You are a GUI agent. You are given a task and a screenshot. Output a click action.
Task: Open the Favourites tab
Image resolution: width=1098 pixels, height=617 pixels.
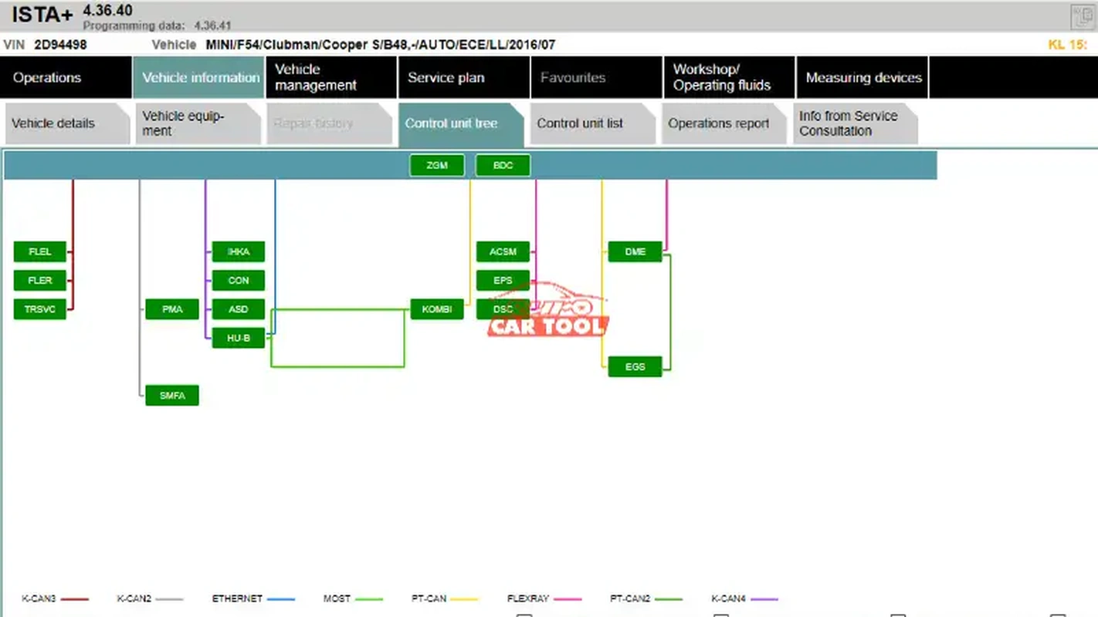click(x=596, y=77)
